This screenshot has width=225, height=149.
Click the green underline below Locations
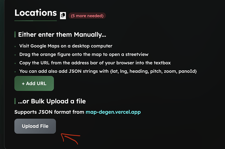(x=36, y=21)
